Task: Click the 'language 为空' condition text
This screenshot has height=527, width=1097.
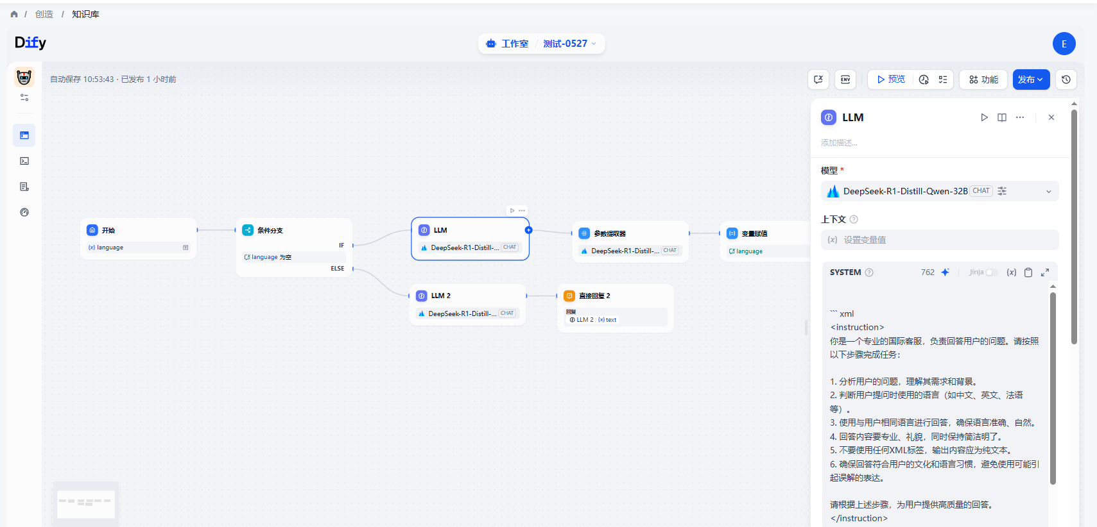Action: 268,257
